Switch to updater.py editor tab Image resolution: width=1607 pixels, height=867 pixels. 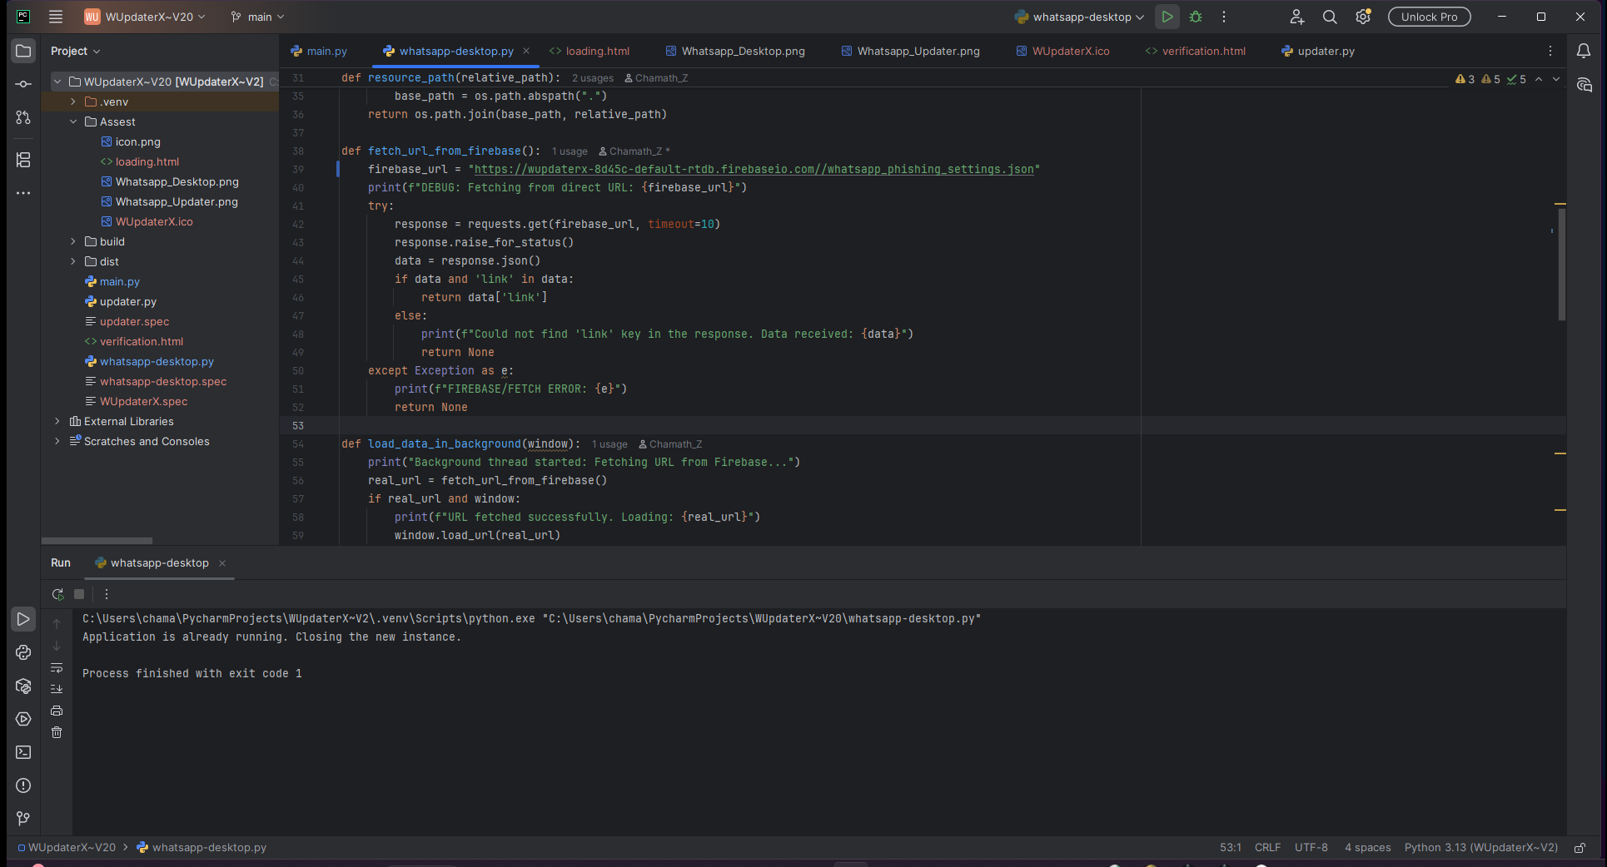pyautogui.click(x=1318, y=51)
